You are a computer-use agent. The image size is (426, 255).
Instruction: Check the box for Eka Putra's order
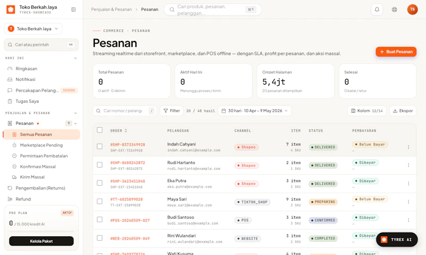(100, 183)
